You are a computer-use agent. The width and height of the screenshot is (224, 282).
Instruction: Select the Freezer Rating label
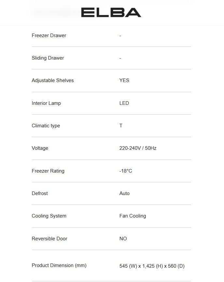[x=48, y=171]
